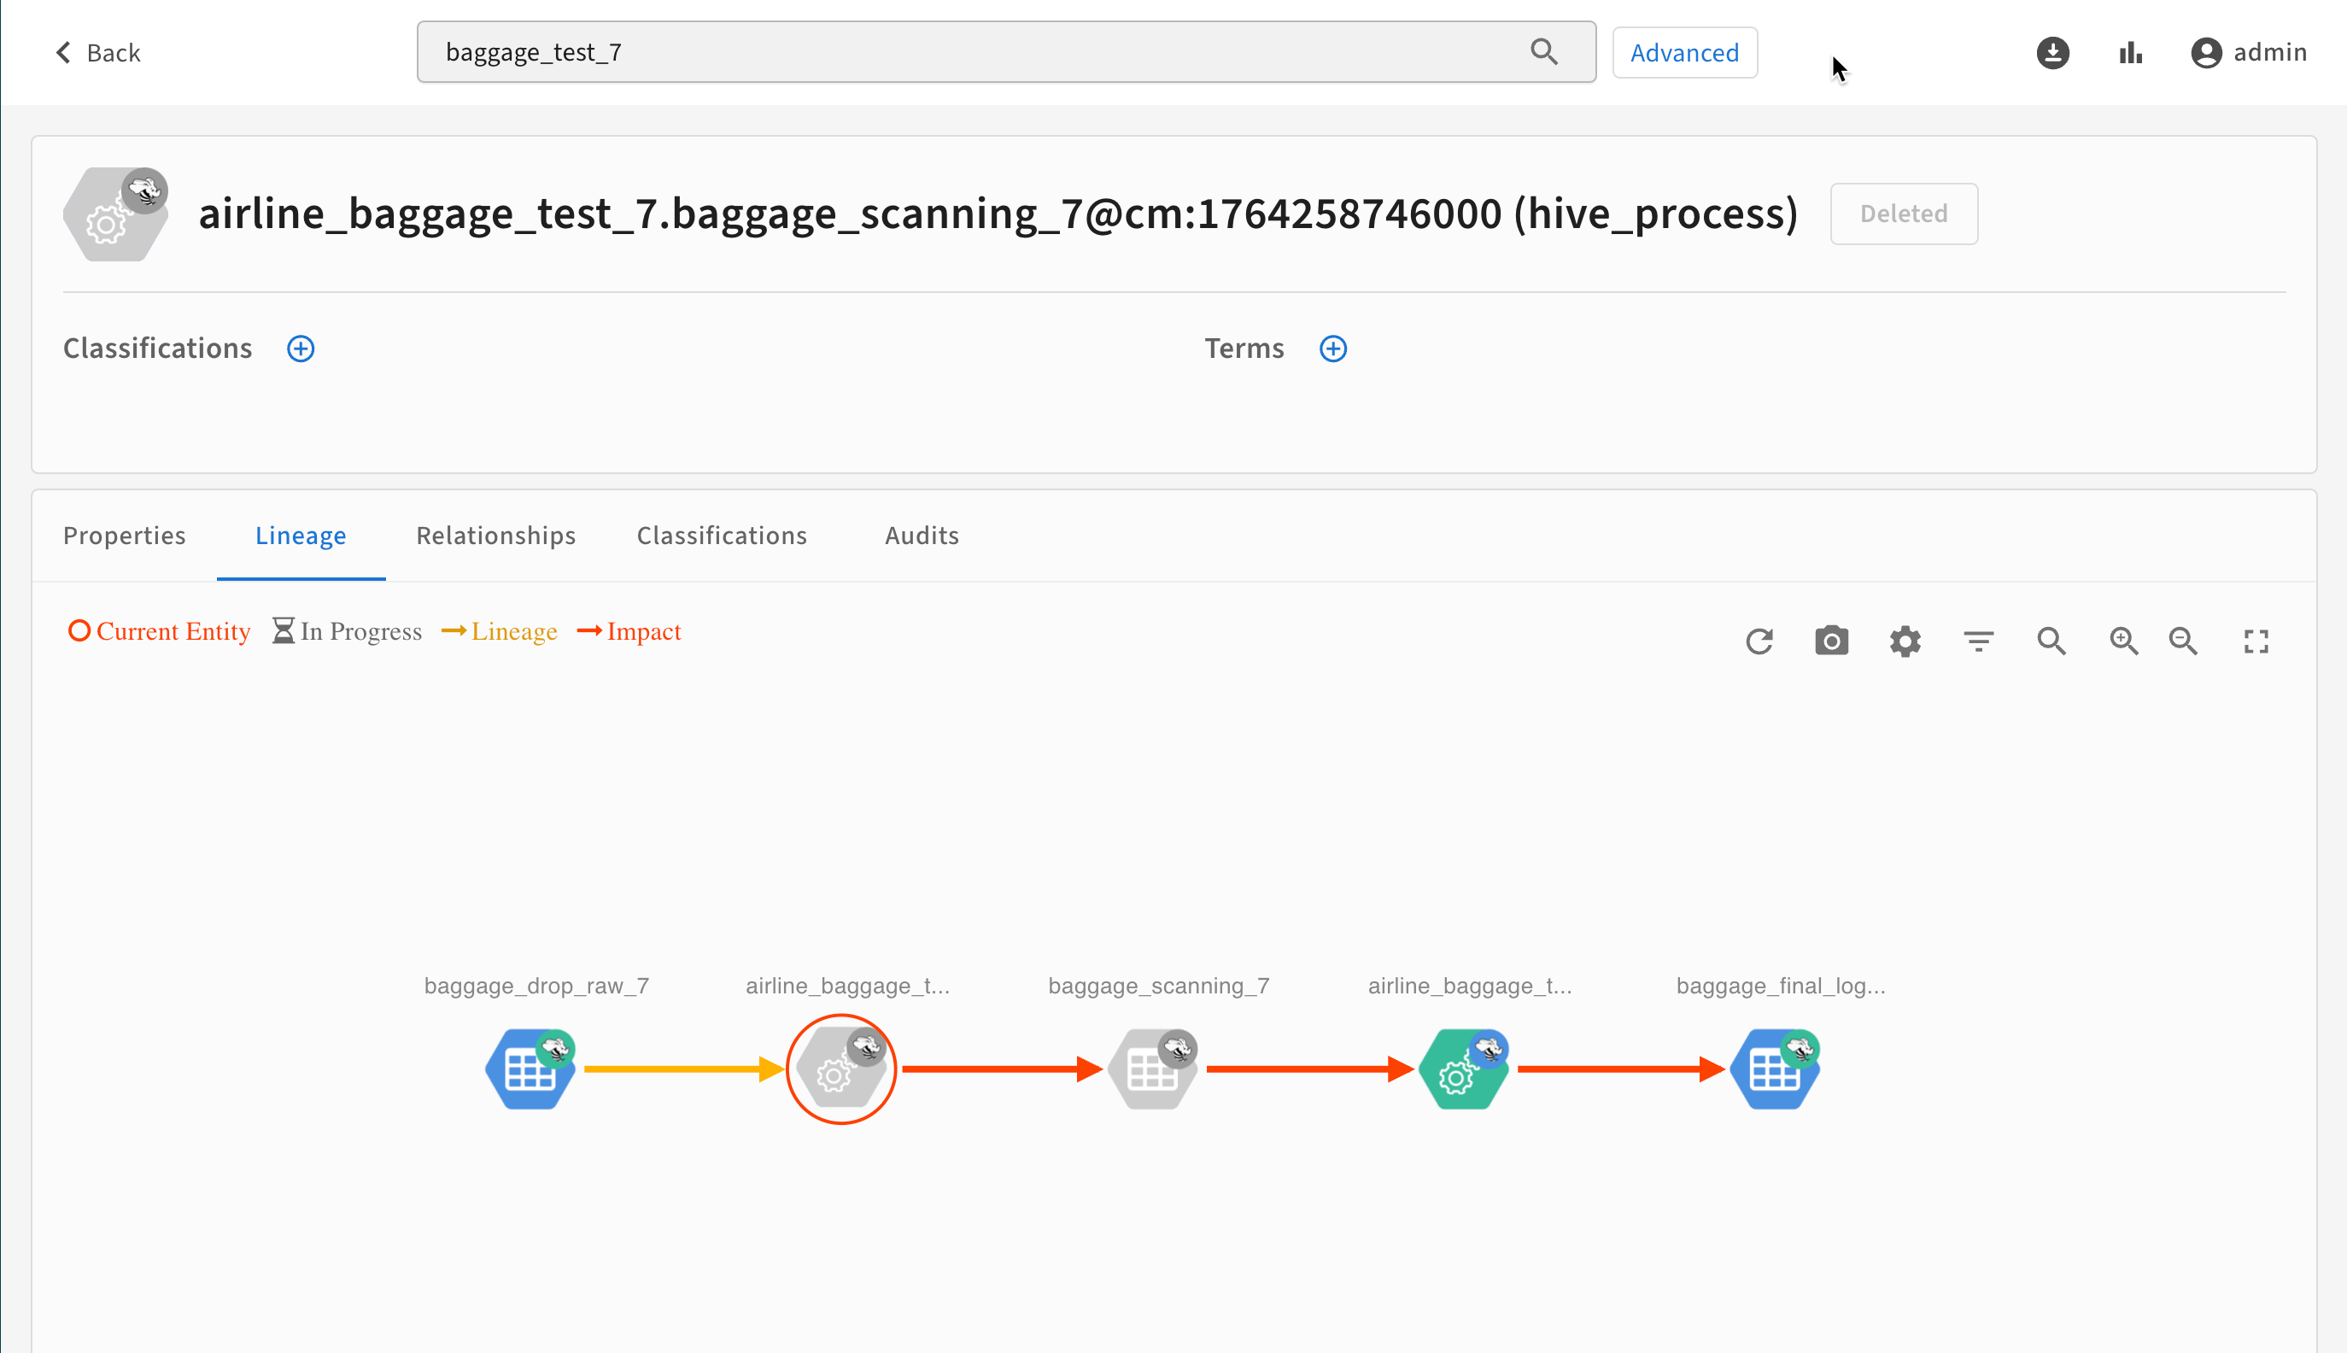Open the statistics bar chart icon

2131,53
